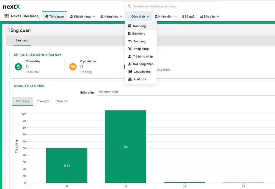275x189 pixels.
Task: Click the apps grid icon beside NextX Bán hàng
Action: [7, 16]
